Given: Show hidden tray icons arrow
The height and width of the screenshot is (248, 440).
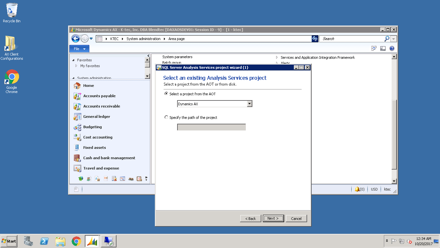Looking at the screenshot, I should point(387,241).
